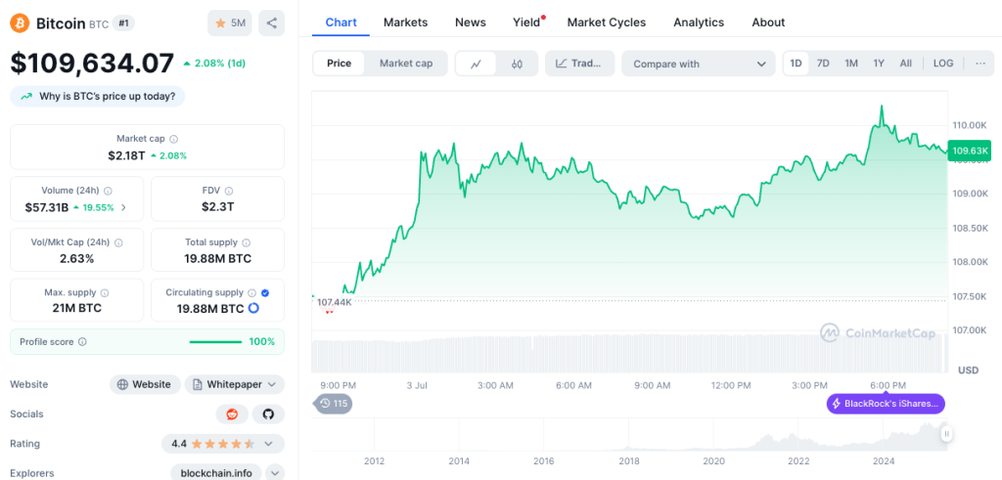Click the $2.18T market cap value
The width and height of the screenshot is (1002, 480).
(126, 155)
